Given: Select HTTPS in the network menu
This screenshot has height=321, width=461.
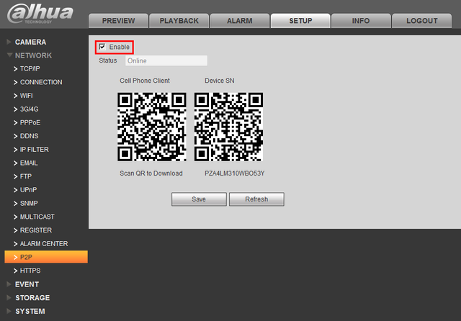Looking at the screenshot, I should tap(30, 271).
